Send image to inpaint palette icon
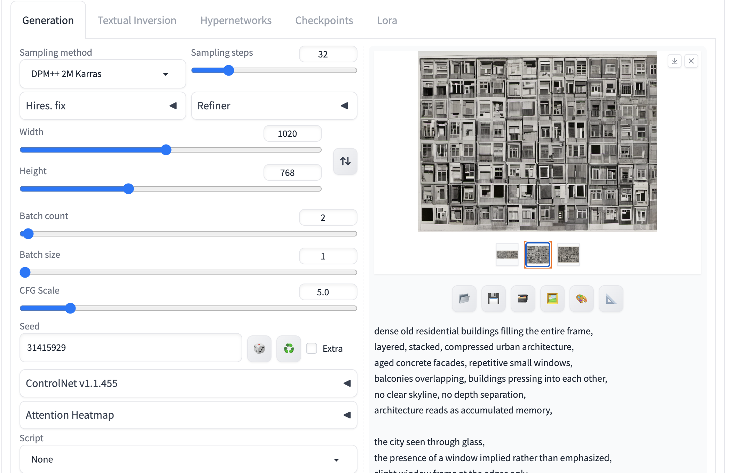This screenshot has height=473, width=731. click(x=581, y=298)
